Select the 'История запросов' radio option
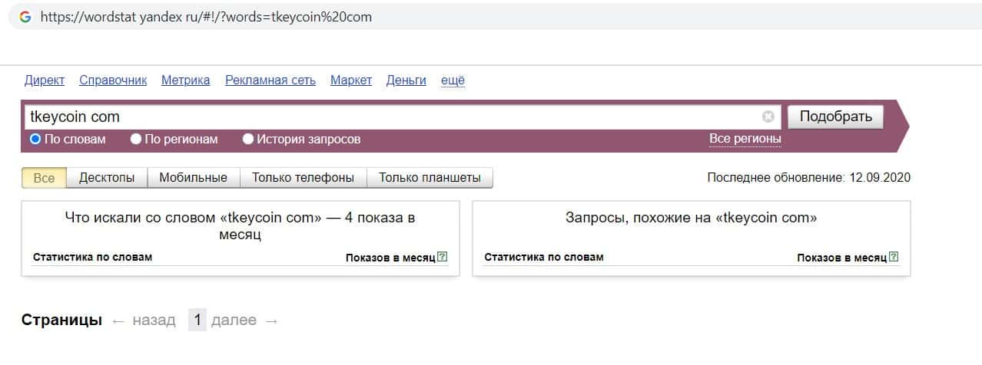Viewport: 982px width, 365px height. (248, 139)
